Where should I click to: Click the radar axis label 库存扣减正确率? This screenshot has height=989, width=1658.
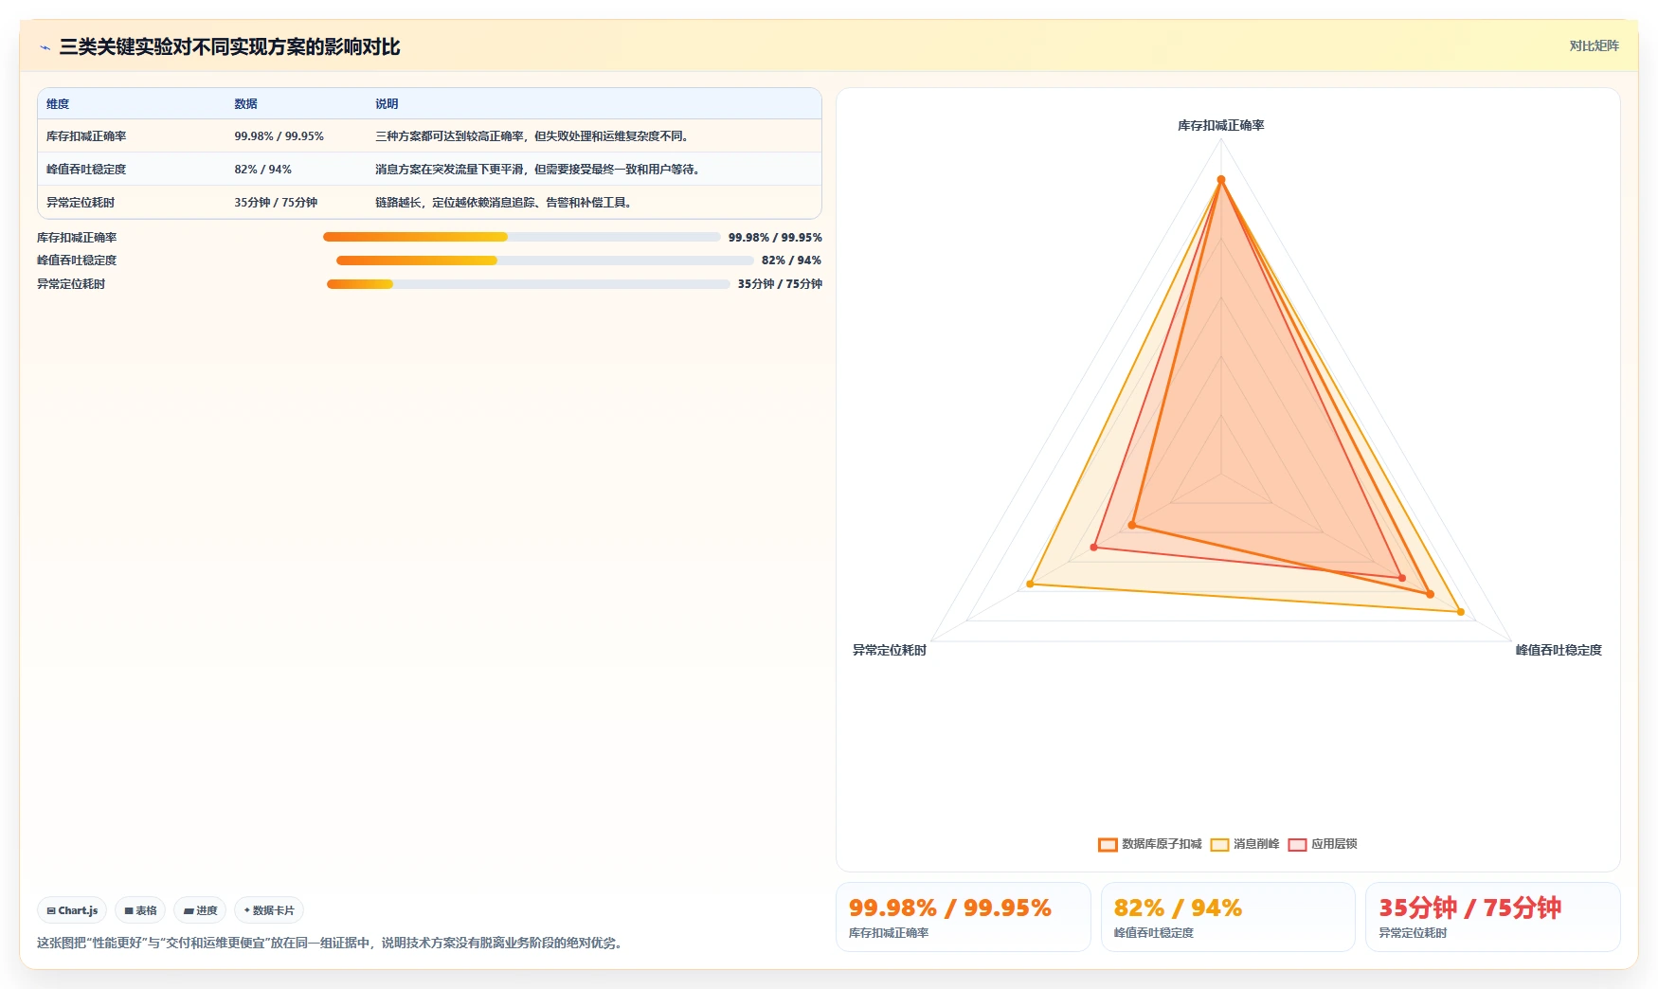coord(1220,125)
